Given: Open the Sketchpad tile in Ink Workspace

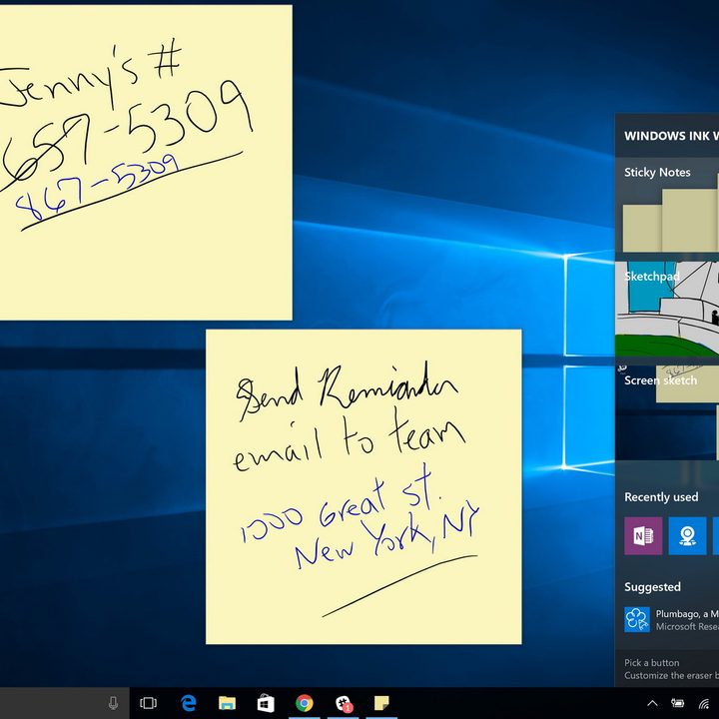Looking at the screenshot, I should 667,309.
